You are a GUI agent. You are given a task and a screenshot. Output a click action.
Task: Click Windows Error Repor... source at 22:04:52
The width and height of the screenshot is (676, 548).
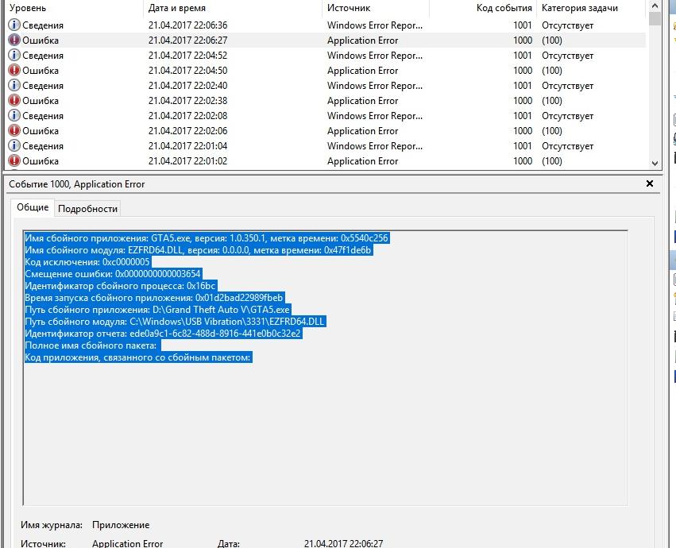coord(375,55)
